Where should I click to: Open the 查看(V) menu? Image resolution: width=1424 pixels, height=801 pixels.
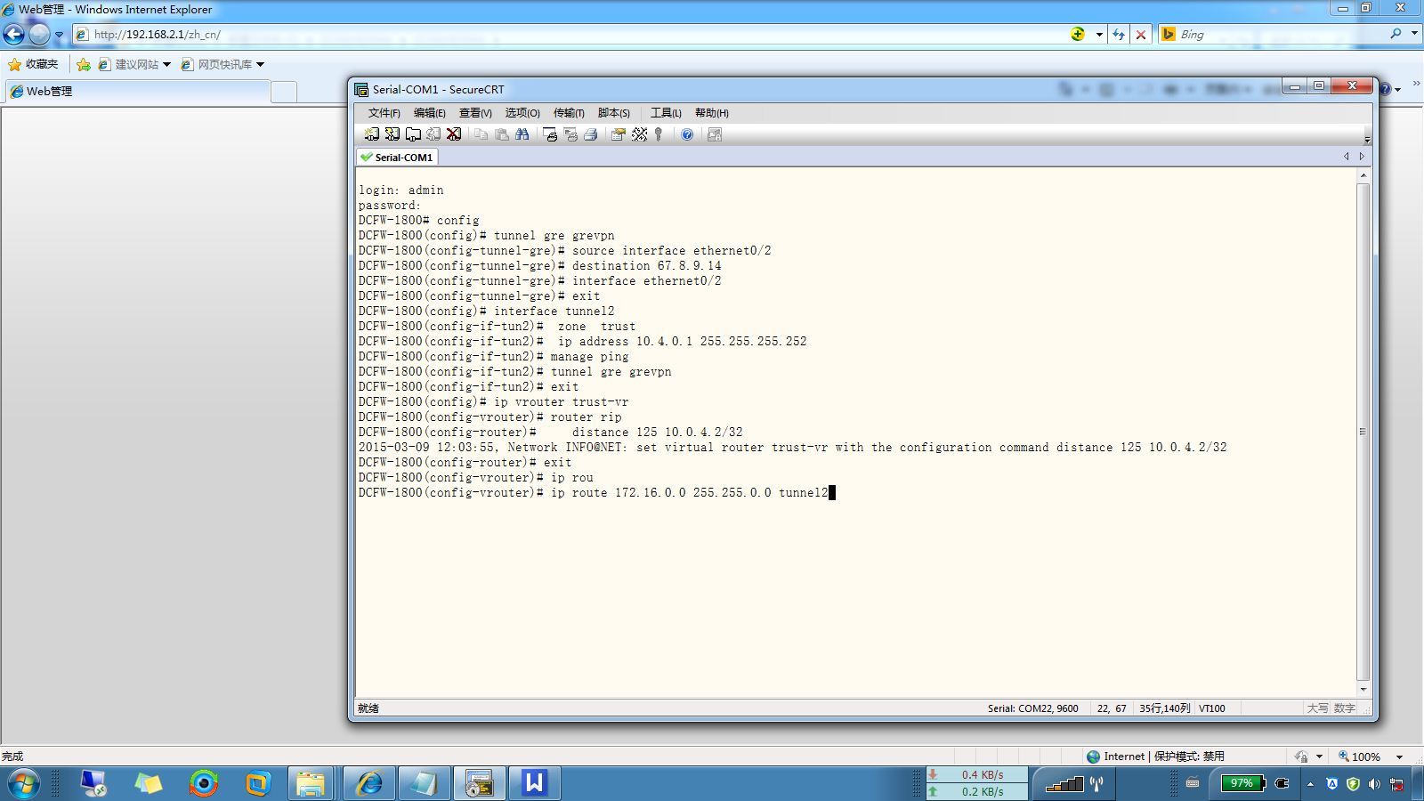point(475,113)
